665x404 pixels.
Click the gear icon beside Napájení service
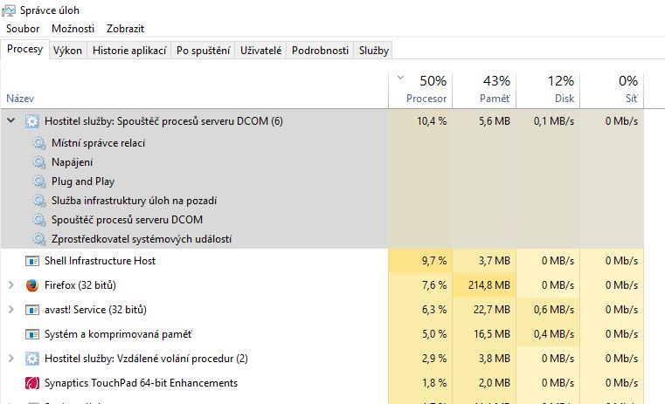click(x=38, y=162)
